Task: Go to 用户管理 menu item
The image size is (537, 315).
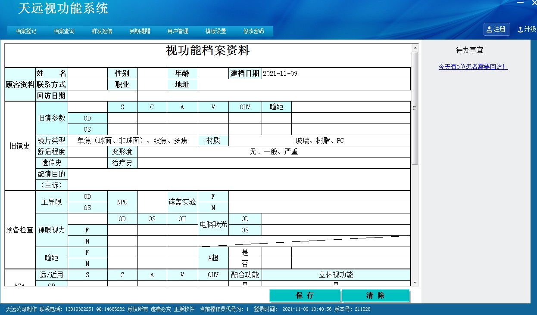Action: pyautogui.click(x=178, y=31)
